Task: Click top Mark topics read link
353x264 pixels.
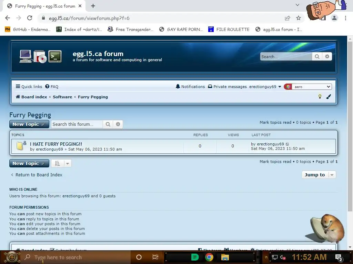Action: point(275,122)
